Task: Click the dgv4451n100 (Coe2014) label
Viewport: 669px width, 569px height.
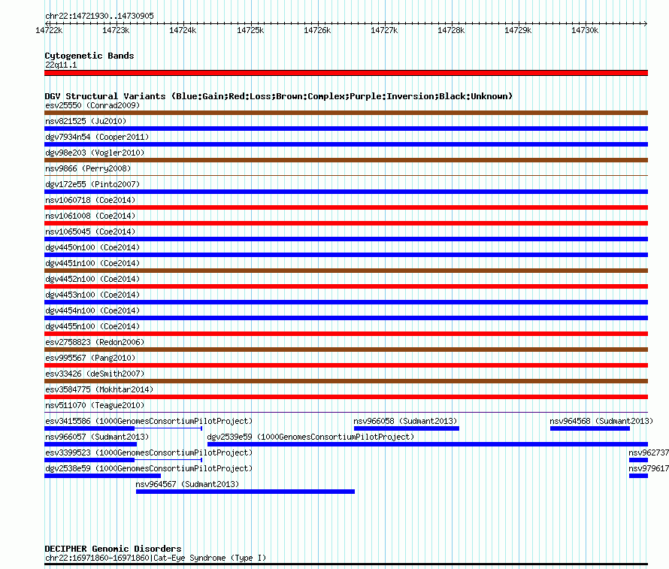Action: (x=92, y=263)
